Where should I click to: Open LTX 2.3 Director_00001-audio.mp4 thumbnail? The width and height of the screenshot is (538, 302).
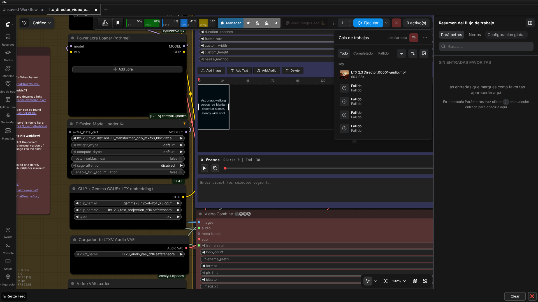(x=344, y=75)
